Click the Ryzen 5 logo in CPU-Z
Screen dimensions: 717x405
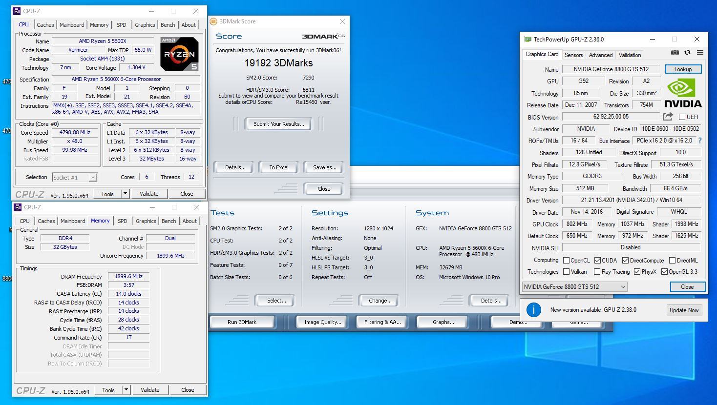click(179, 54)
